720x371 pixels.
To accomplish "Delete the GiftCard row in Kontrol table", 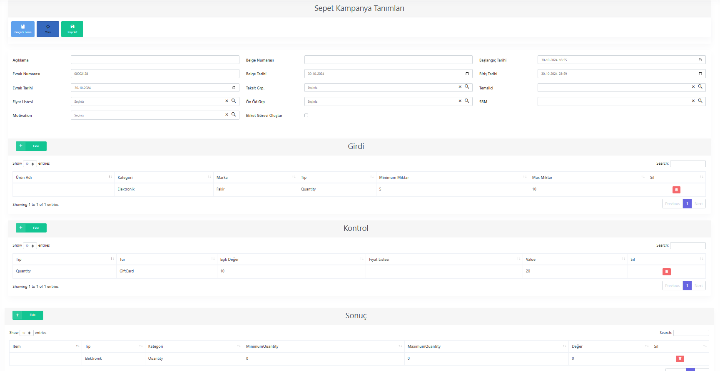I will 666,272.
